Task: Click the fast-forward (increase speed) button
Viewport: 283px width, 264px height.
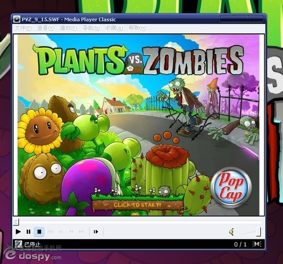Action: click(x=71, y=231)
